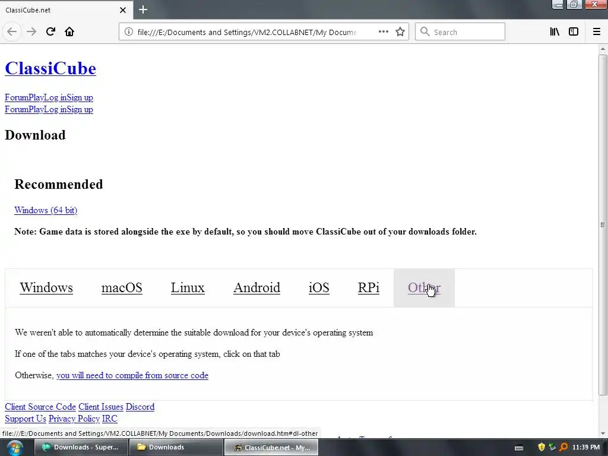Image resolution: width=608 pixels, height=456 pixels.
Task: Open the Discord link
Action: [140, 407]
